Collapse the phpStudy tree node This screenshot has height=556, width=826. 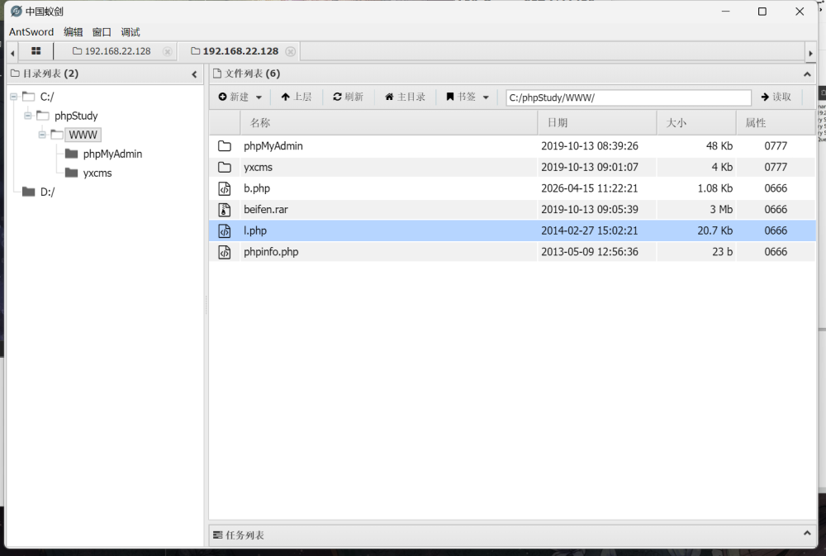(28, 116)
